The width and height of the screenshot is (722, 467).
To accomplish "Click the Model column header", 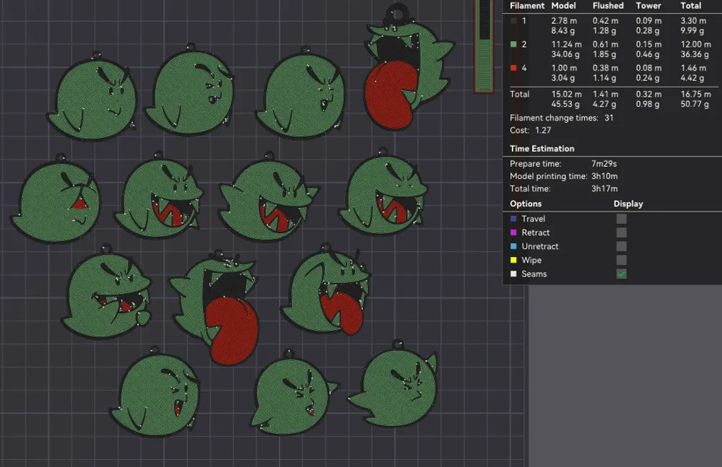I will click(564, 6).
